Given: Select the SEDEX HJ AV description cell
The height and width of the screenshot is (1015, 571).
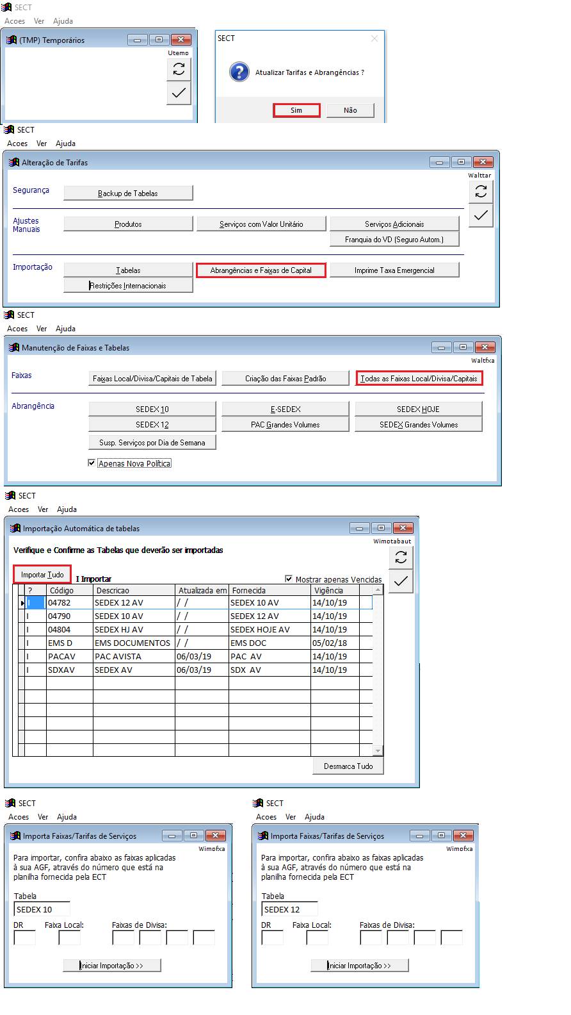Looking at the screenshot, I should [x=134, y=629].
